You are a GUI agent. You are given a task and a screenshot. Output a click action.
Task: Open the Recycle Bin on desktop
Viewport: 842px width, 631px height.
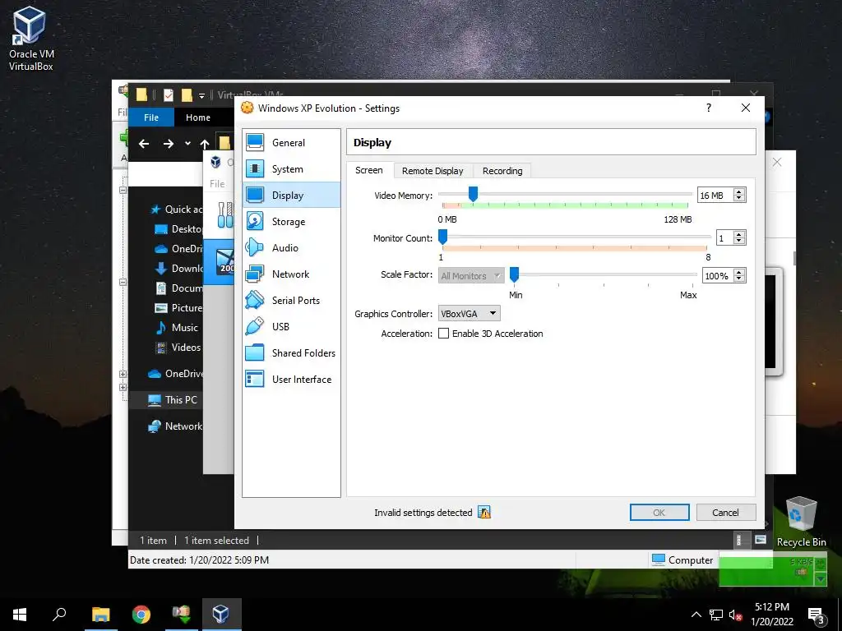coord(801,522)
